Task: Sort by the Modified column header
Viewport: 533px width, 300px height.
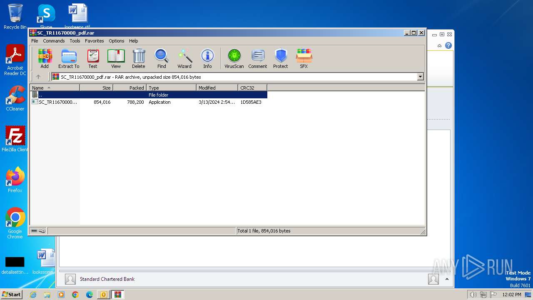Action: pos(217,87)
